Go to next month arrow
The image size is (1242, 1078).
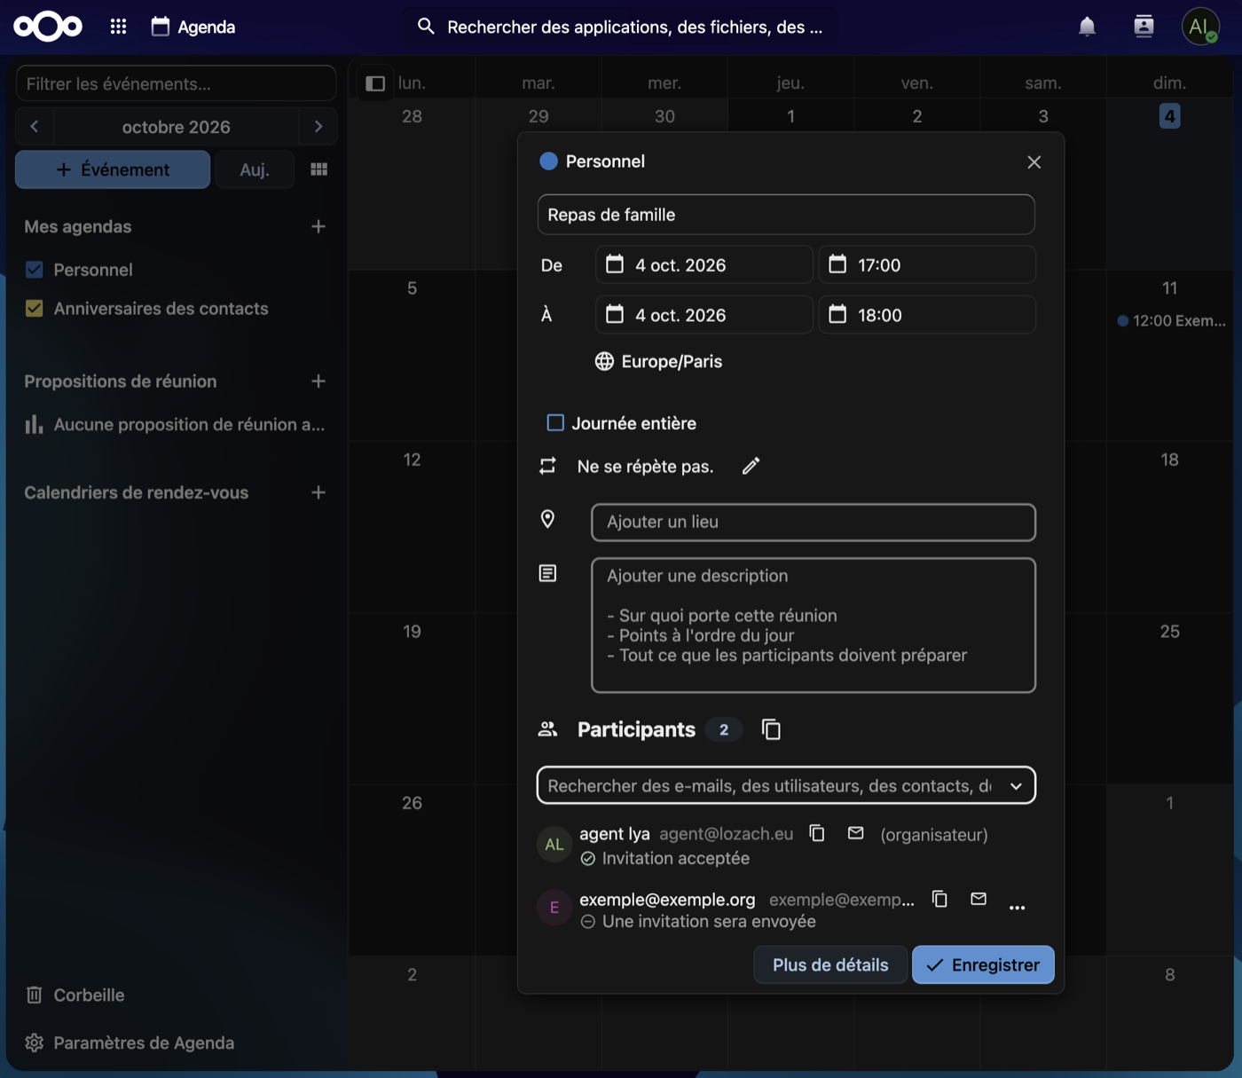(x=318, y=127)
